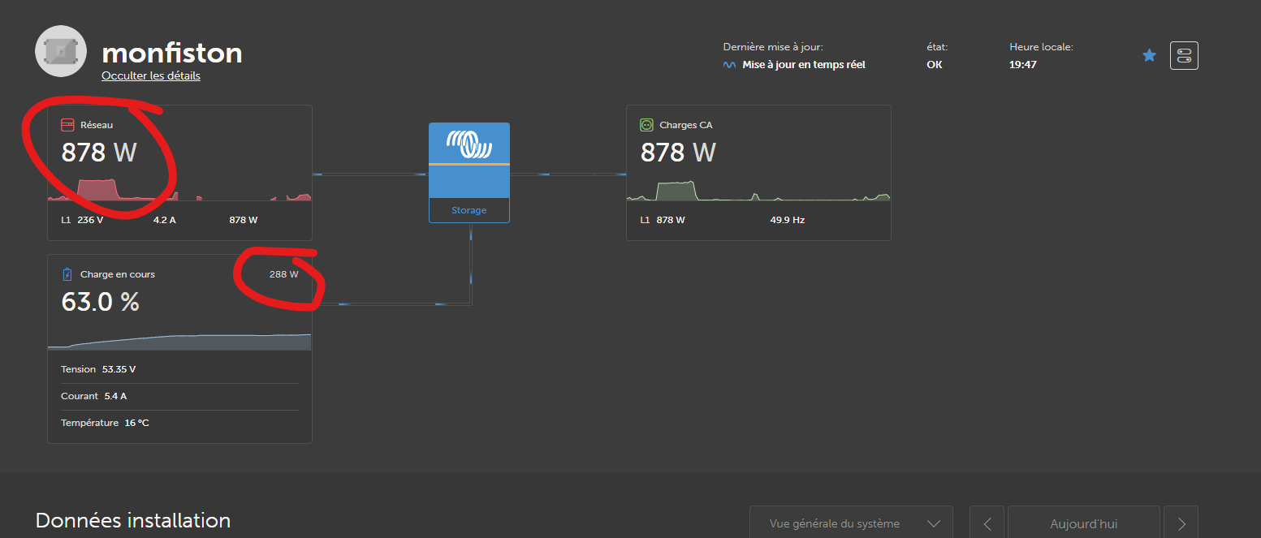
Task: Go to next day with right chevron
Action: [1181, 523]
